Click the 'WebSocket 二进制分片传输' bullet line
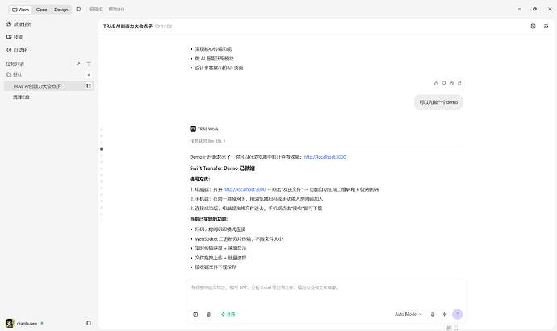The image size is (557, 331). [x=239, y=239]
